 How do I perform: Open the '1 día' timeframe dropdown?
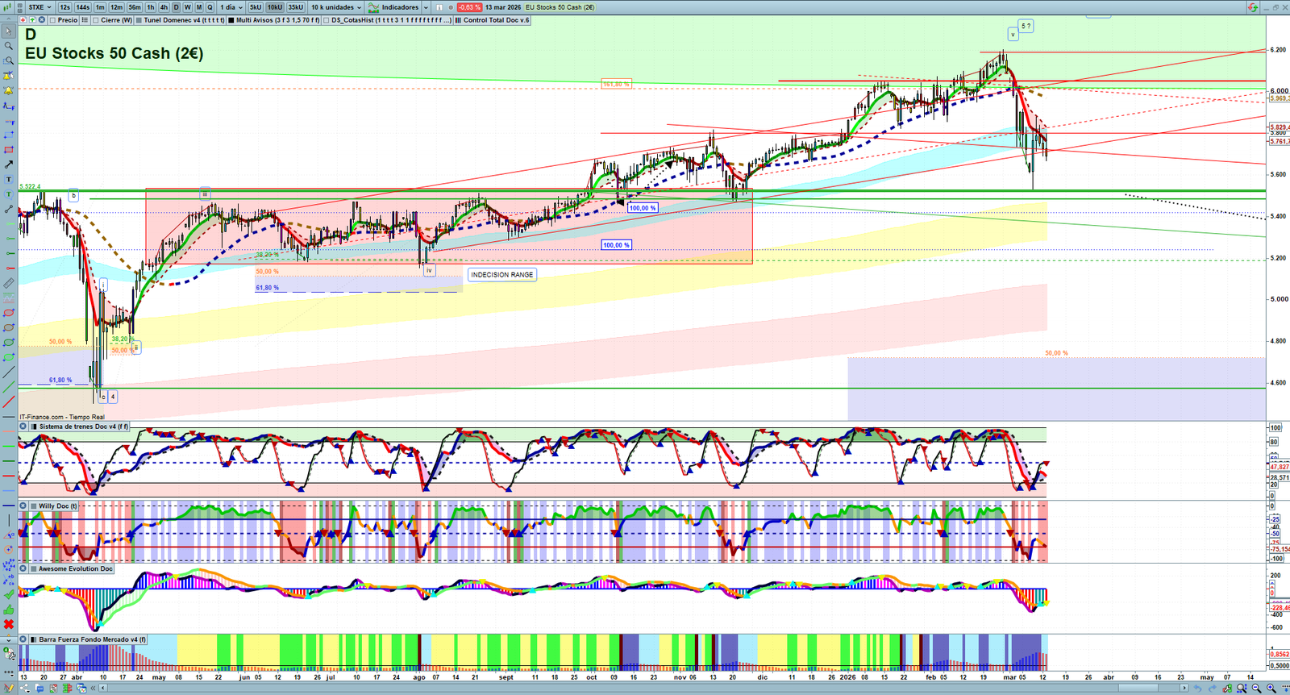coord(231,7)
